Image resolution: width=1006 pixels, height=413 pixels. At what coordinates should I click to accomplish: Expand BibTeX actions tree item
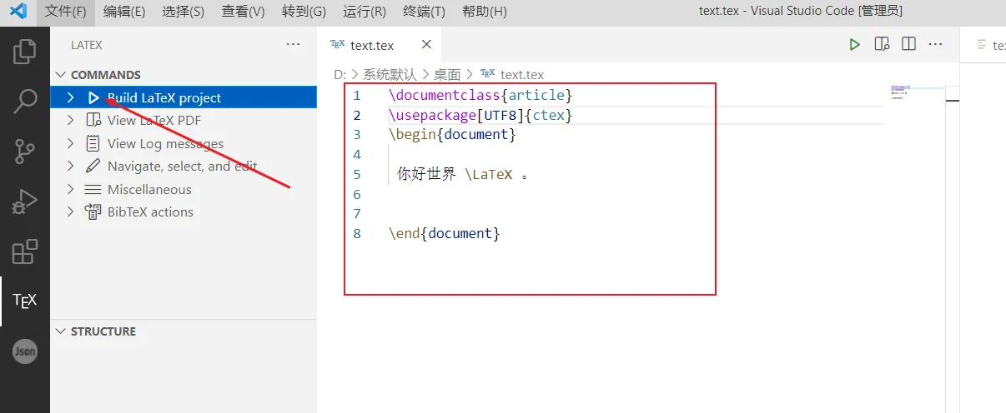click(71, 211)
